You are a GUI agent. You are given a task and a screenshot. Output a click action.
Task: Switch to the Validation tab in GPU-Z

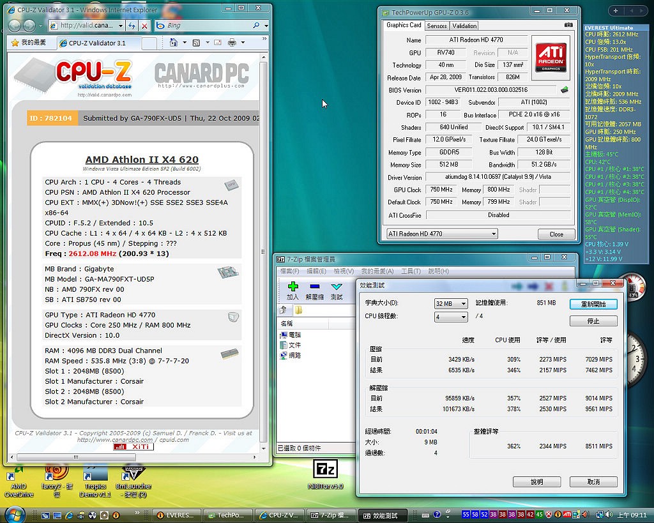pos(464,26)
